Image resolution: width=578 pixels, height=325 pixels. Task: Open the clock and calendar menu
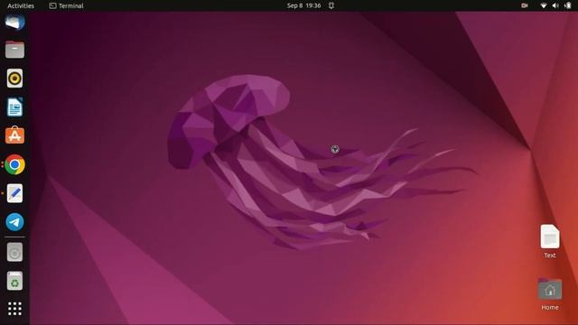[303, 5]
